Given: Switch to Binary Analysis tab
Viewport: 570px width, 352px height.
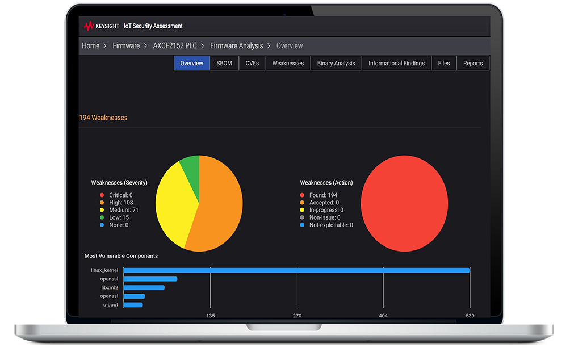Looking at the screenshot, I should 336,64.
